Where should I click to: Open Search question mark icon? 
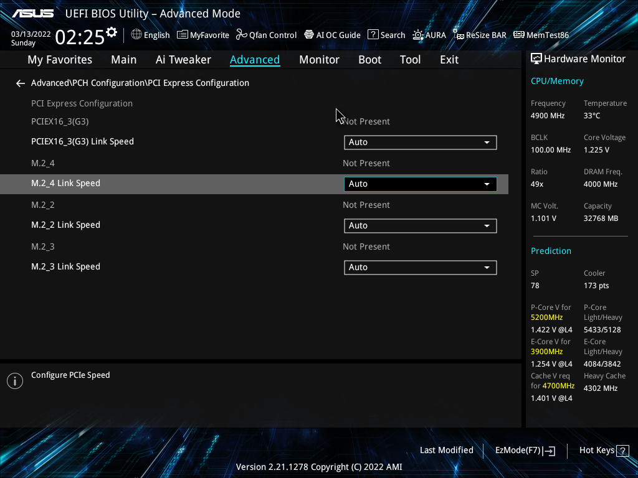pos(373,35)
